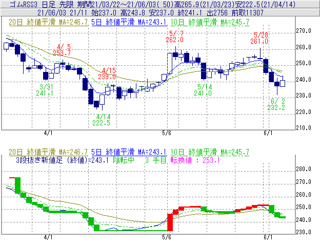This screenshot has width=320, height=243.
Task: Click the 4/14 222.5 low label
Action: (x=102, y=120)
